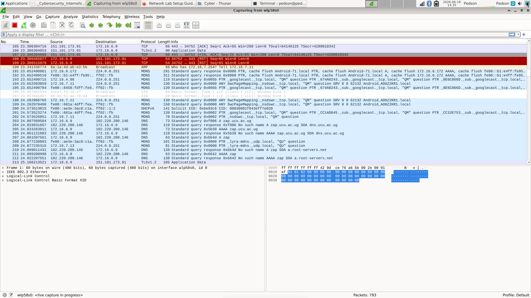531x298 pixels.
Task: Sort packets by the Info column header
Action: 348,42
